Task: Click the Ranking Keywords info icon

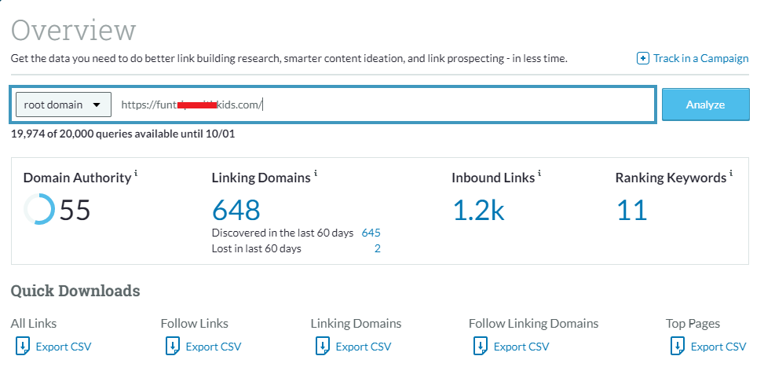Action: 731,173
